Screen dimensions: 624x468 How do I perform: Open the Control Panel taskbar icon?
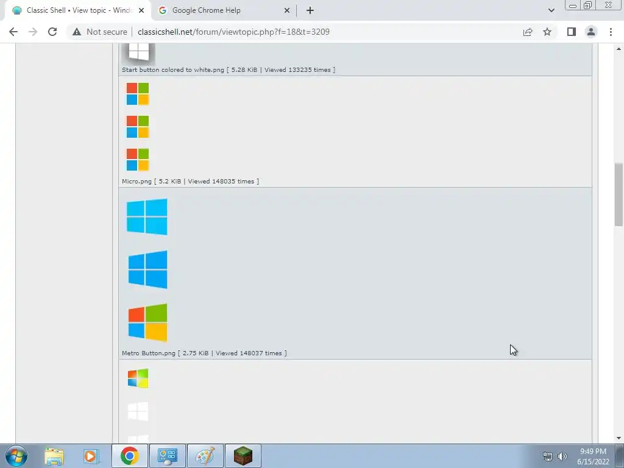coord(168,456)
